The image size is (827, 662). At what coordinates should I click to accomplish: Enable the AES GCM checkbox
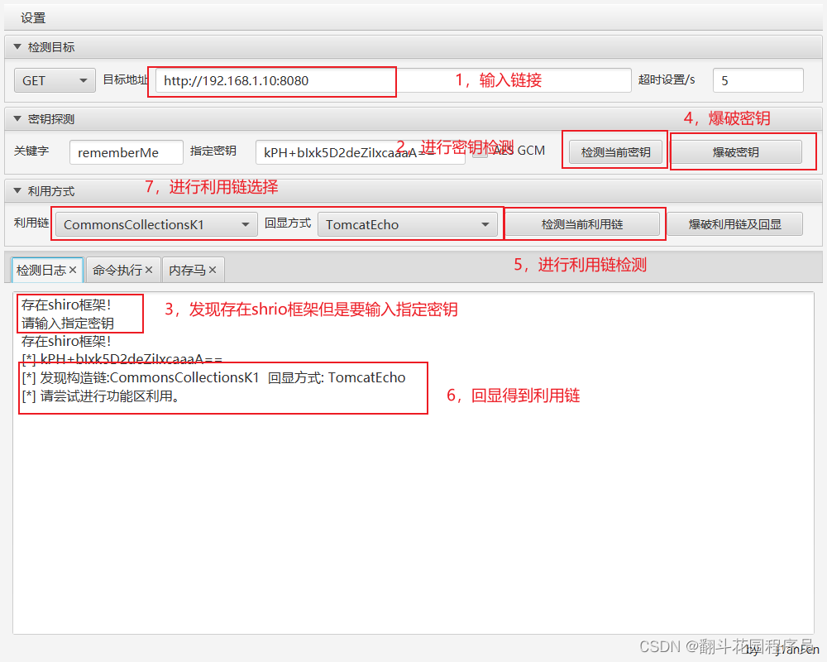(480, 149)
